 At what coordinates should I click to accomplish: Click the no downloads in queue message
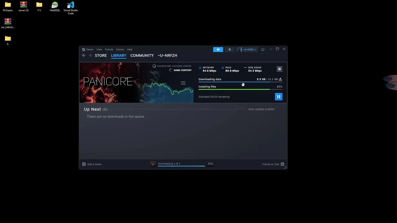(x=115, y=116)
